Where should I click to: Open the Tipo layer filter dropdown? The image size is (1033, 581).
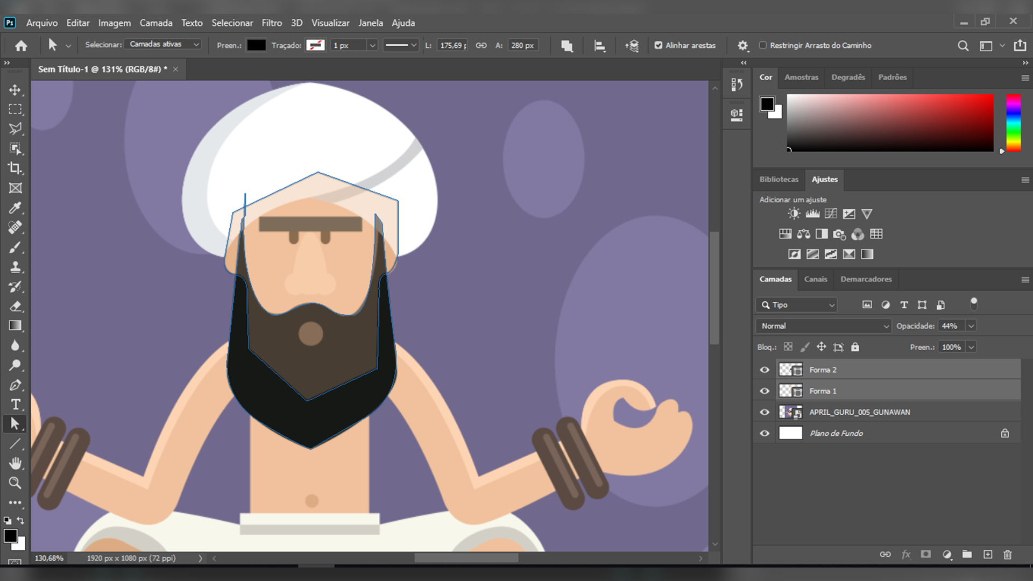tap(797, 304)
